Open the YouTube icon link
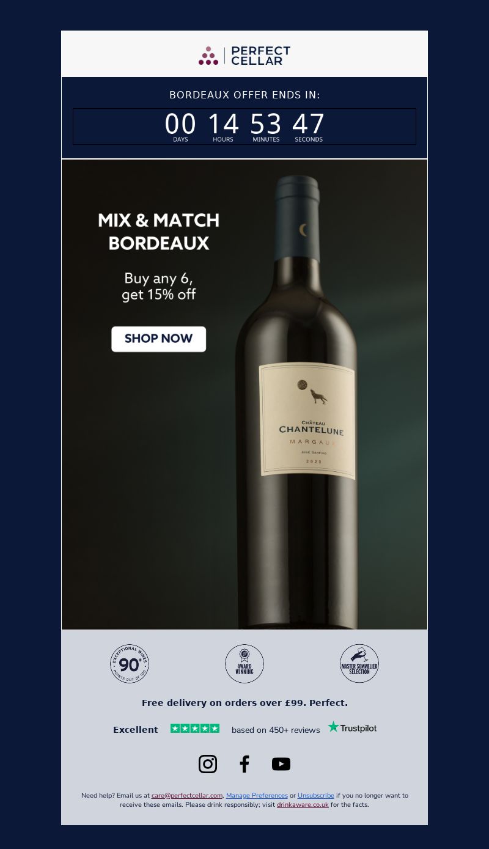 [281, 764]
